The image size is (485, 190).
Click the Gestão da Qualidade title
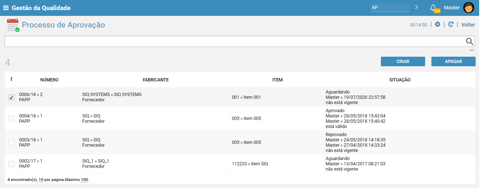[x=41, y=8]
